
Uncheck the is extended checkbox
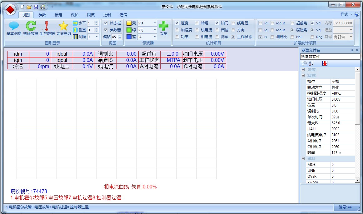[261, 37]
